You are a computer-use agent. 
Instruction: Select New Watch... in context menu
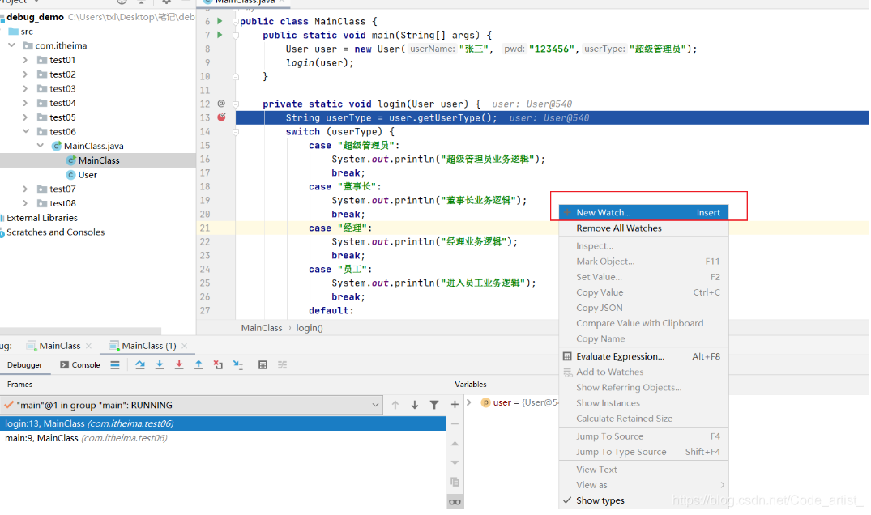(x=643, y=212)
